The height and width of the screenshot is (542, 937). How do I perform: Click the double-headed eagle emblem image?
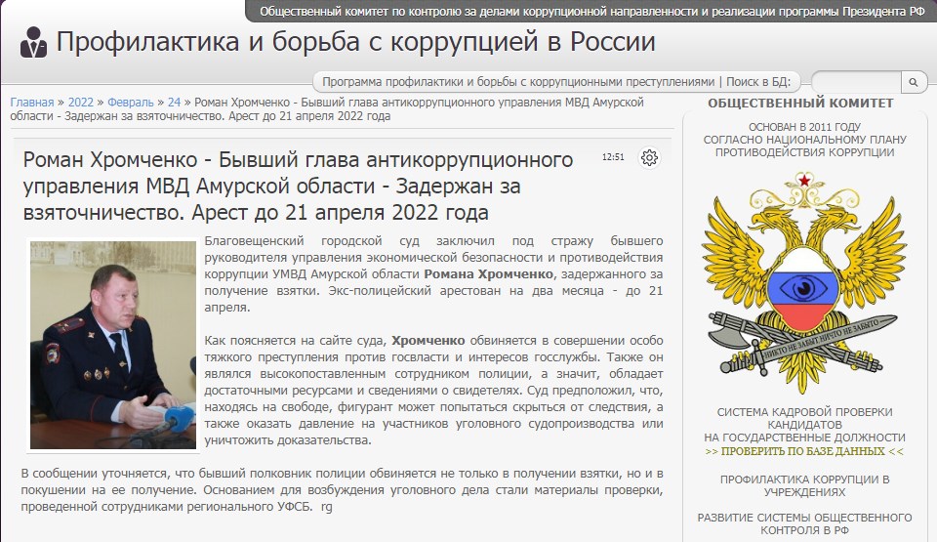(x=804, y=282)
